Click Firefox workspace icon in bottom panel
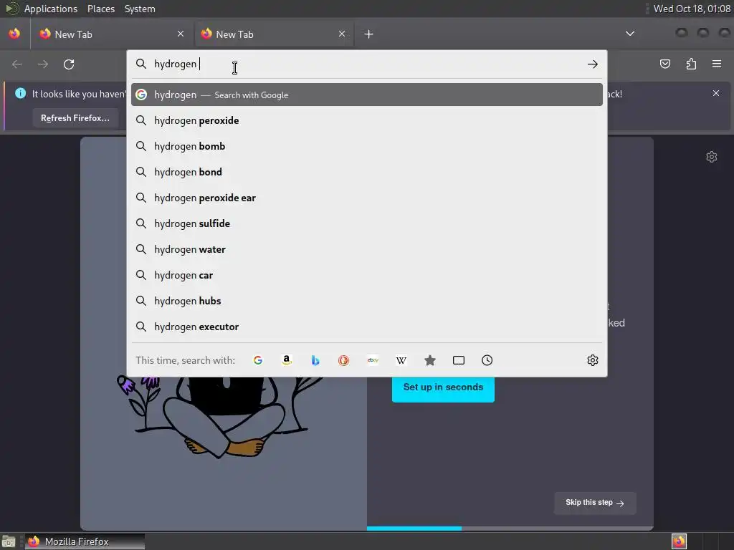The width and height of the screenshot is (734, 550). (679, 541)
